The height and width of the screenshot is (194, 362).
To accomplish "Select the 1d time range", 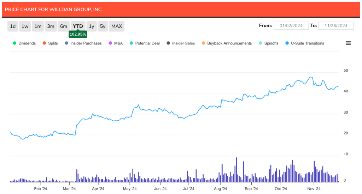I will (13, 26).
